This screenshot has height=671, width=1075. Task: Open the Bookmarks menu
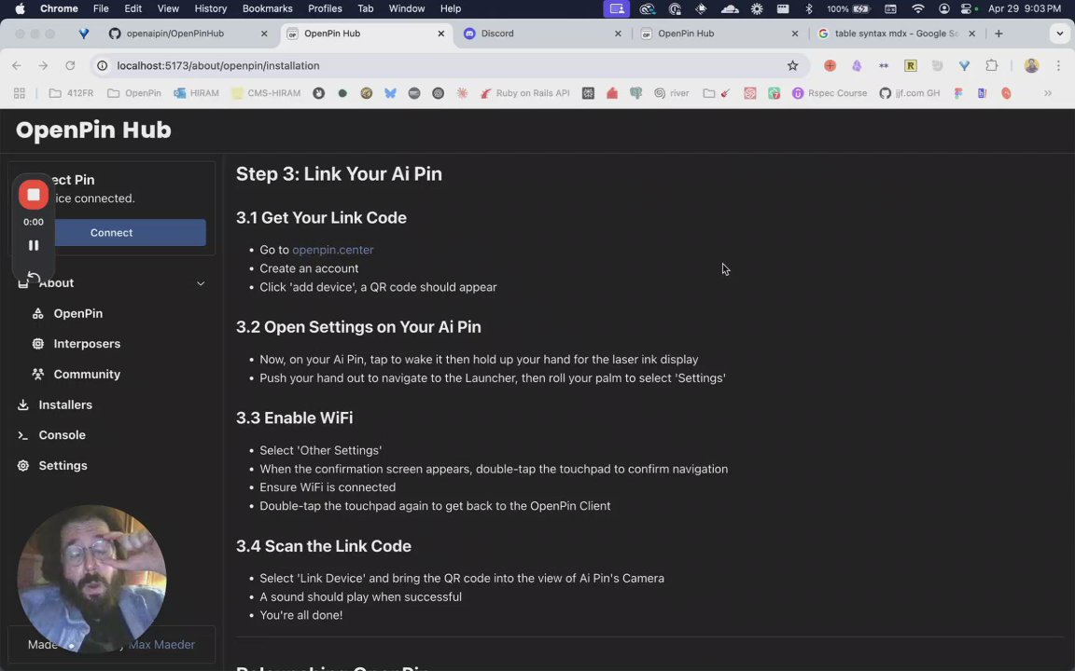268,9
